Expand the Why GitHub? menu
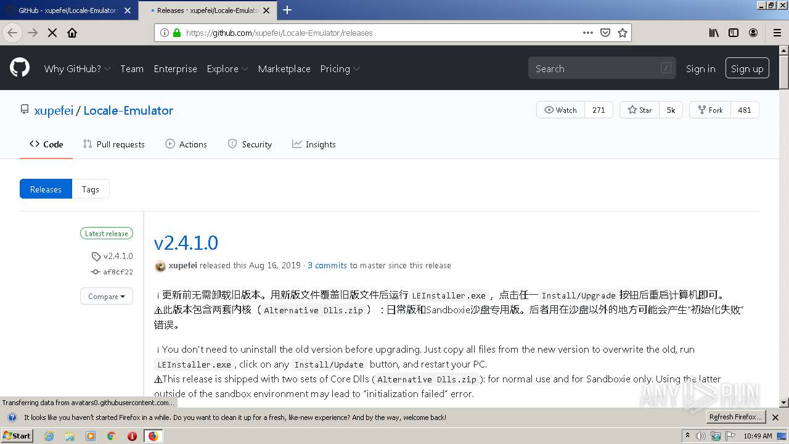 pos(77,68)
